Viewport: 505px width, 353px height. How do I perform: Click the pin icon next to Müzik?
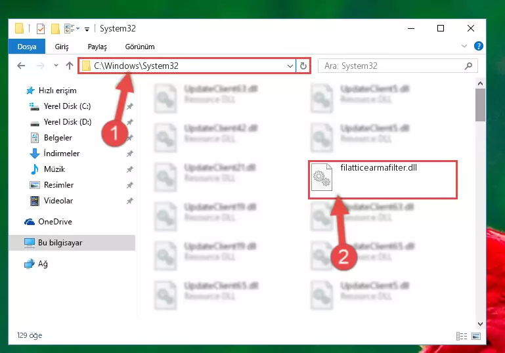click(x=130, y=169)
